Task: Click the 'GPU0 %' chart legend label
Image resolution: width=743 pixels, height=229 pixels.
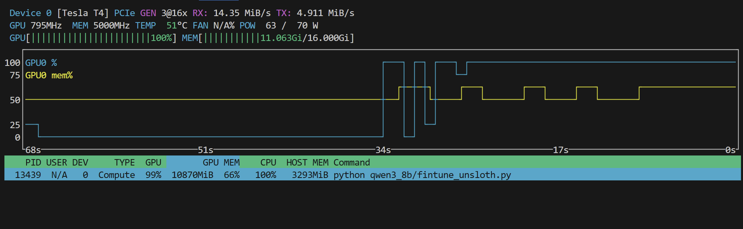Action: coord(41,63)
